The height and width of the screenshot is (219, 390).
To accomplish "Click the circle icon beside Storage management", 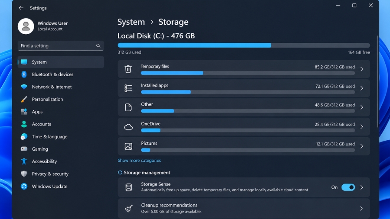I will (120, 172).
